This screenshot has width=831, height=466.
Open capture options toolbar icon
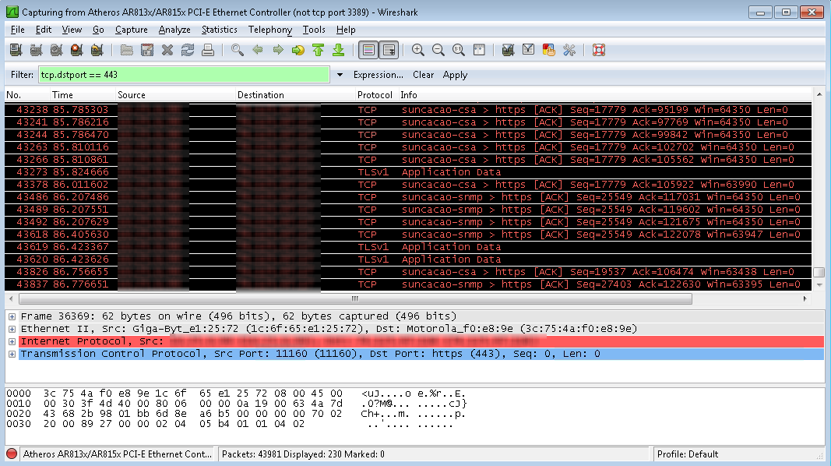[x=36, y=50]
